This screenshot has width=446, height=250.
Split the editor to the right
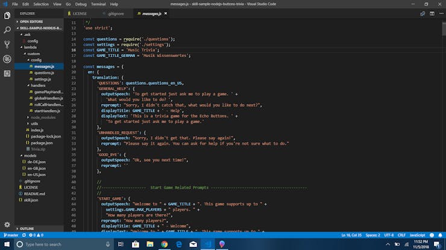(432, 14)
